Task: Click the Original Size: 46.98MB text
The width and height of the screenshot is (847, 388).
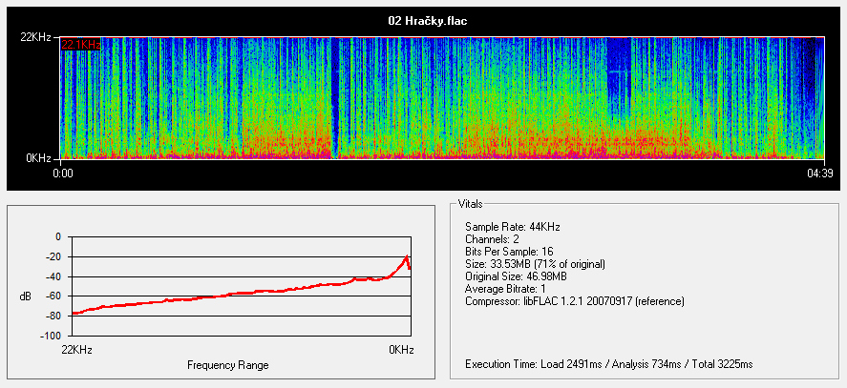Action: pos(516,276)
